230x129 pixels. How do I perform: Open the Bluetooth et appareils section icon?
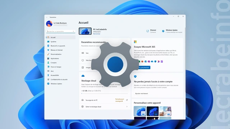[x=48, y=46]
